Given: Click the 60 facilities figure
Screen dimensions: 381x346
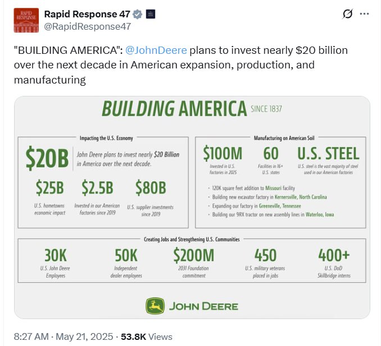Looking at the screenshot, I should (x=271, y=154).
